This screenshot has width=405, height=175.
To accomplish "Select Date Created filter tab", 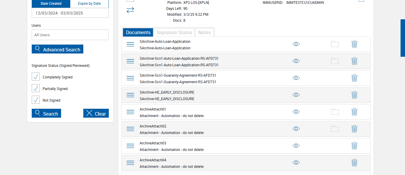I will pyautogui.click(x=51, y=4).
